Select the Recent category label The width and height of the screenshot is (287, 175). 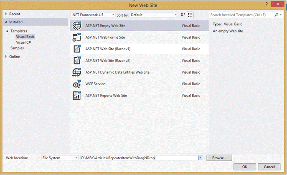(x=15, y=14)
